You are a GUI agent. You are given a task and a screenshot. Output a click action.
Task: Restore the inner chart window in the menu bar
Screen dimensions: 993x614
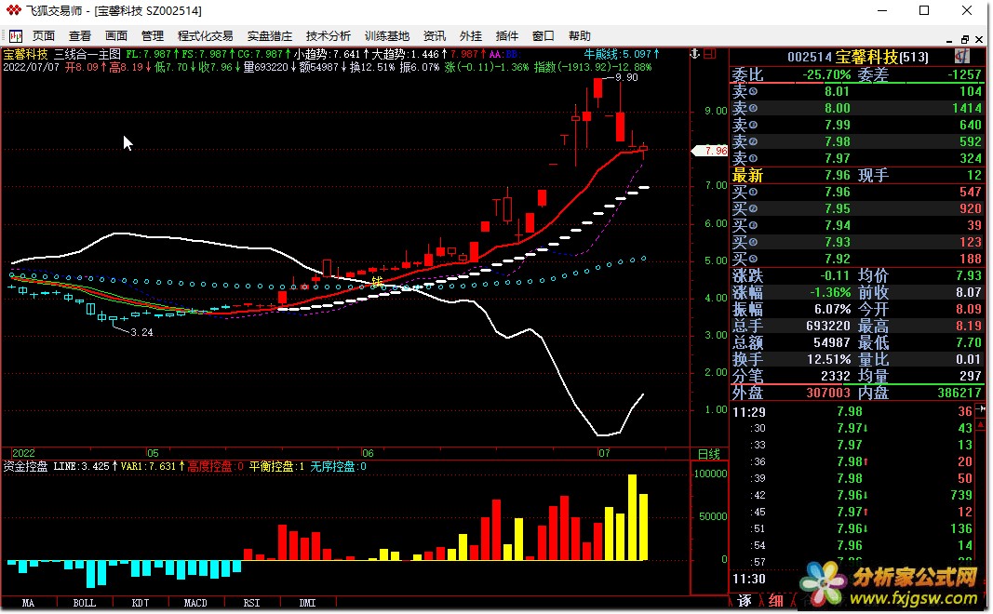click(964, 39)
